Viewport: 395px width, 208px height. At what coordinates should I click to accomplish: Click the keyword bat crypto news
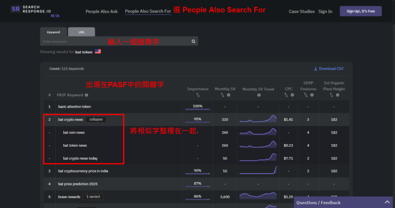70,119
